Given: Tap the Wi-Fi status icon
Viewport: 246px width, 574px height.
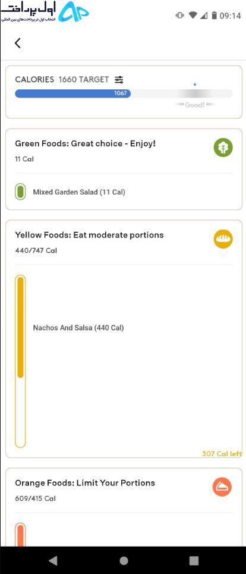Looking at the screenshot, I should (x=193, y=15).
